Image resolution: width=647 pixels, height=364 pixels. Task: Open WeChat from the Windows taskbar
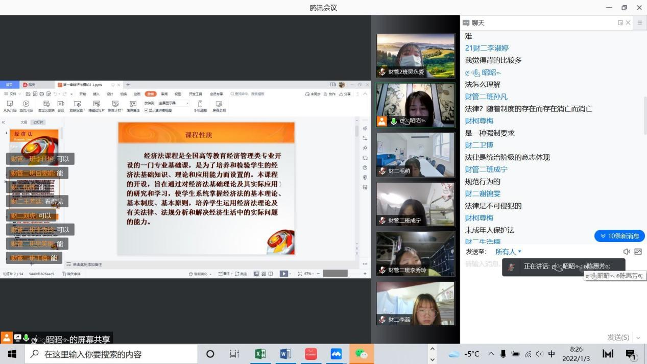click(361, 354)
